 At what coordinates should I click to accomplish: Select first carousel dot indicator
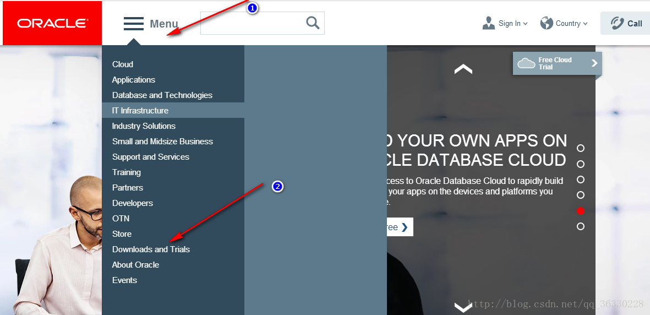[581, 148]
